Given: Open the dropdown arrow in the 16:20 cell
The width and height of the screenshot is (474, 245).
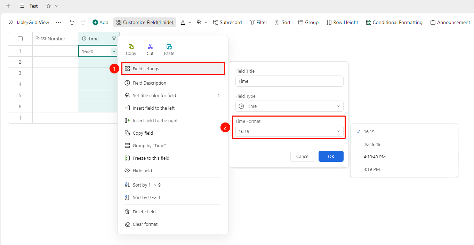Looking at the screenshot, I should (x=114, y=51).
